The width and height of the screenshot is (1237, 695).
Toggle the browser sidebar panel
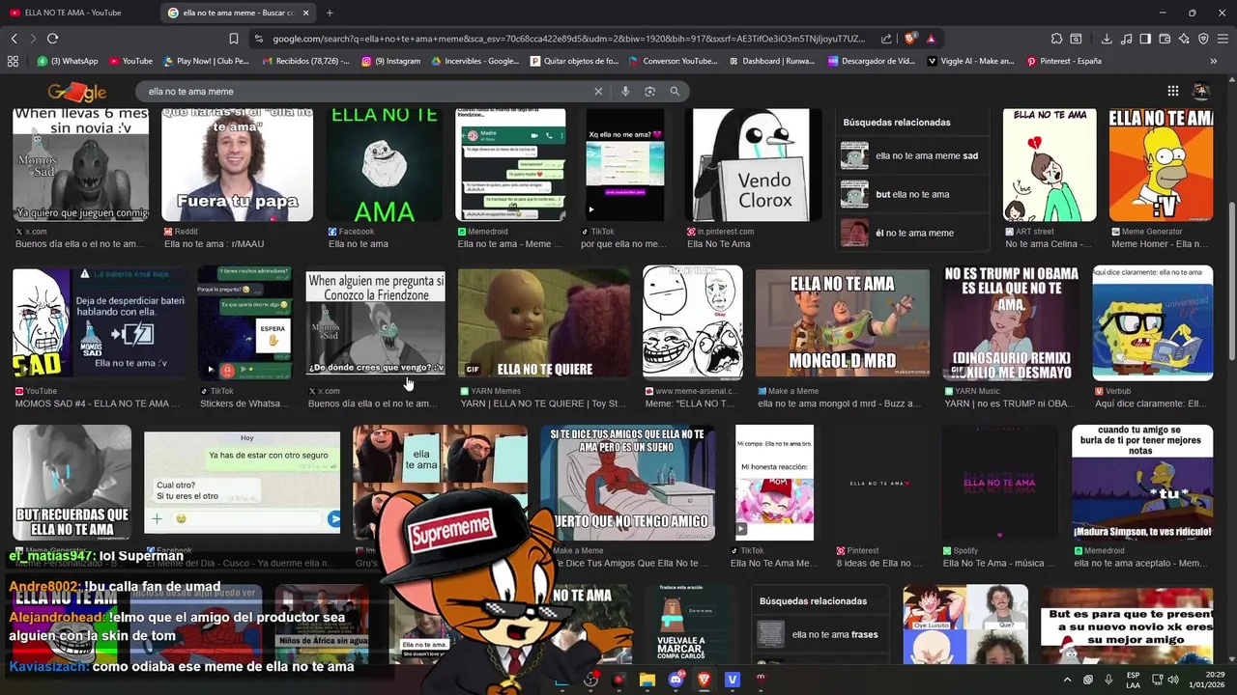pos(1145,39)
